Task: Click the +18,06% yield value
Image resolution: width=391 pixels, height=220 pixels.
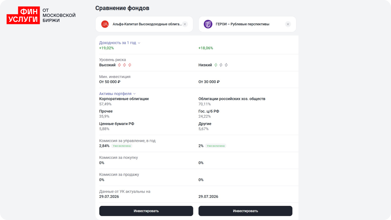Action: click(206, 48)
